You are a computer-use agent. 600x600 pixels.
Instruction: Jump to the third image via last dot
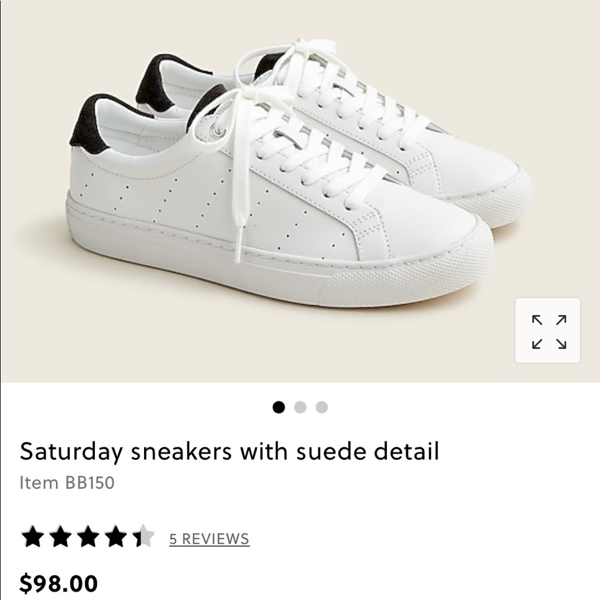(322, 408)
